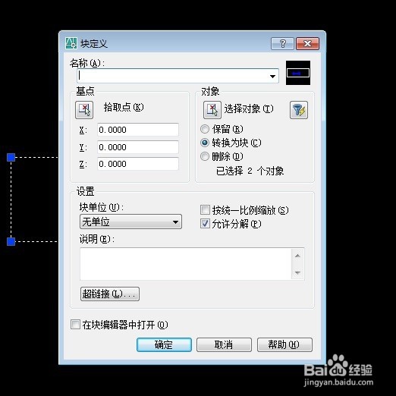Click the select objects (选择对象) icon button
The image size is (396, 396).
pyautogui.click(x=212, y=110)
